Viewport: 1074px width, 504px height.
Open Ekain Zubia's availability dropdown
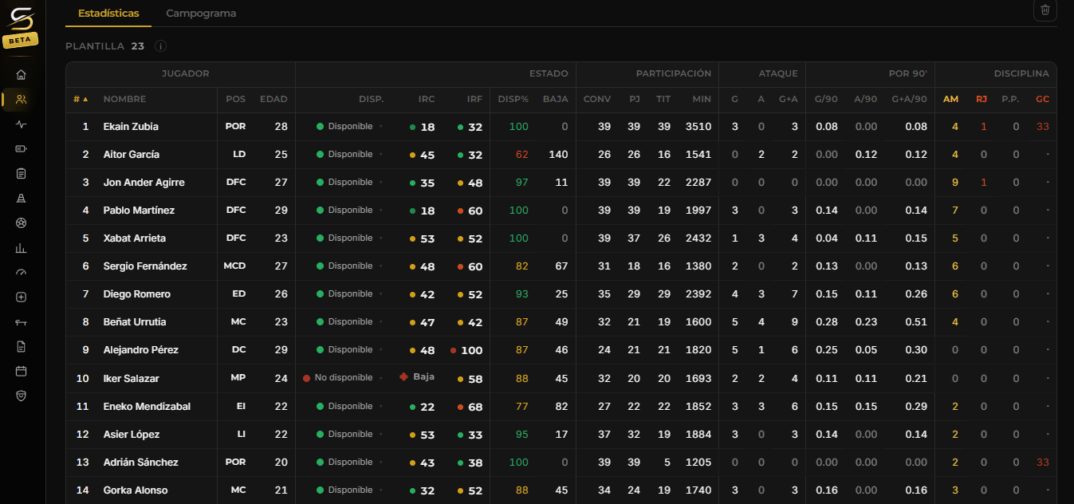pyautogui.click(x=349, y=127)
